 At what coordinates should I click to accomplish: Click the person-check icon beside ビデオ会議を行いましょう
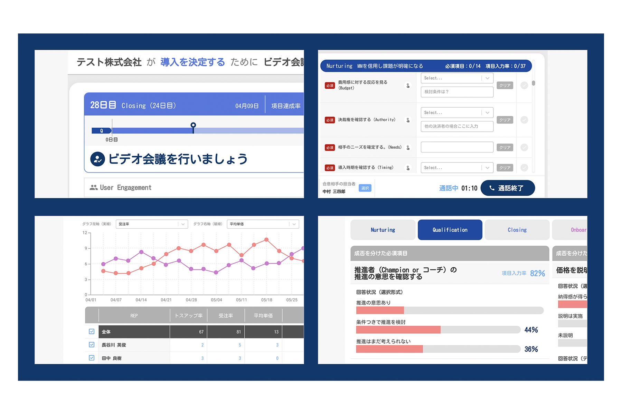(x=97, y=159)
